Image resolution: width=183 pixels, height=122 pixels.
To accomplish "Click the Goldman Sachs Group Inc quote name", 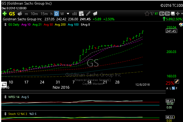I will click(22, 19).
